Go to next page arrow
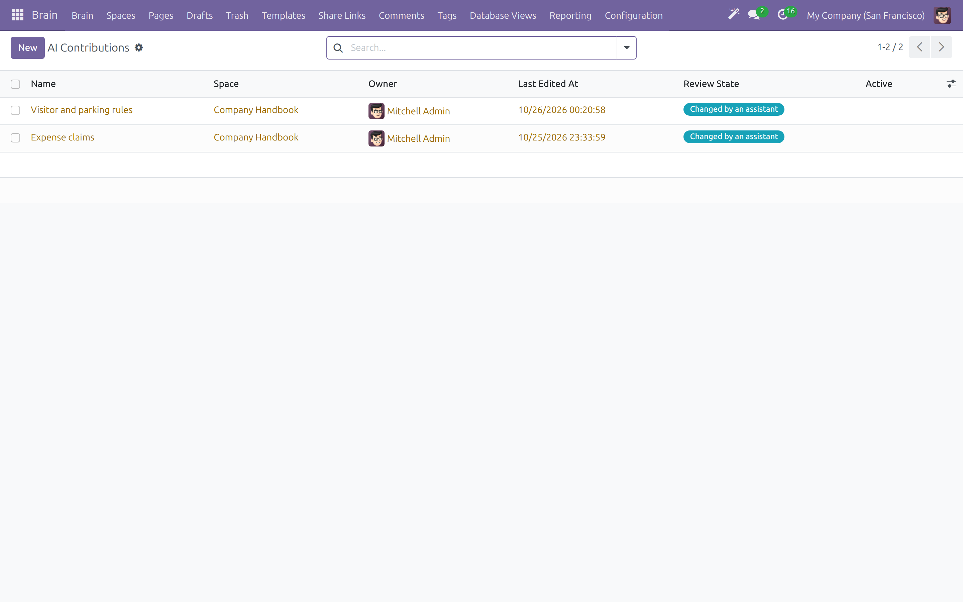The width and height of the screenshot is (963, 602). [941, 47]
